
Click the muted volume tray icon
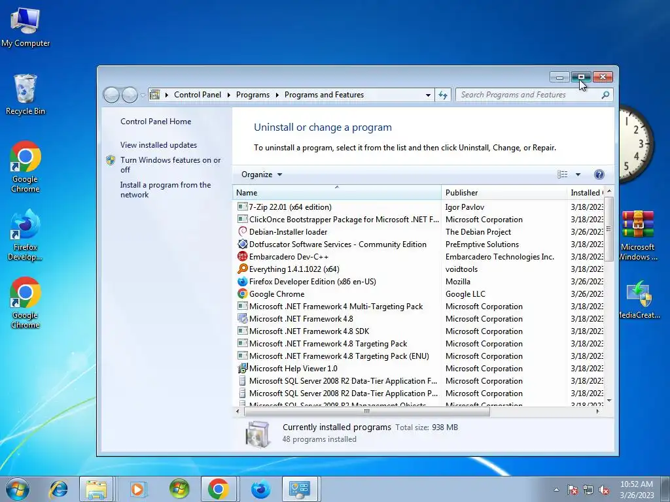coord(604,490)
